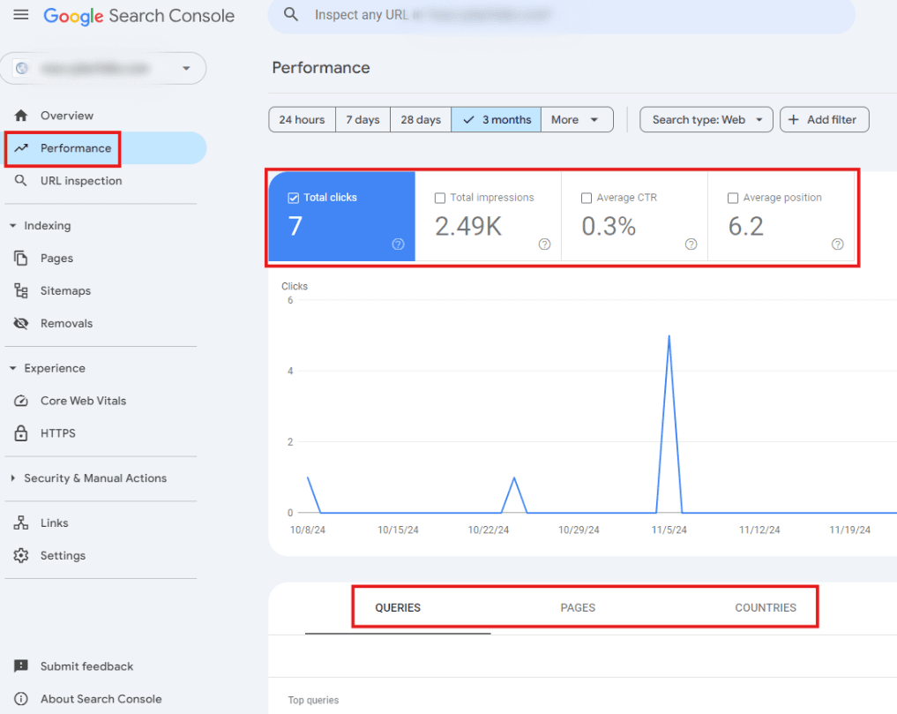
Task: Open the hamburger main menu
Action: [21, 15]
